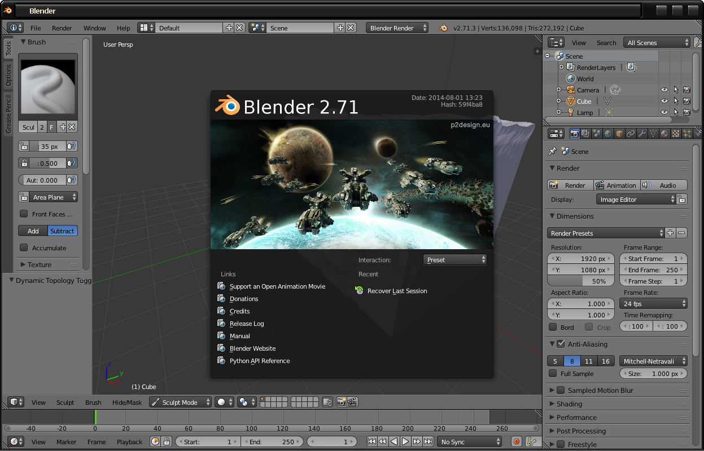Open the File menu
Image resolution: width=704 pixels, height=451 pixels.
pyautogui.click(x=36, y=28)
